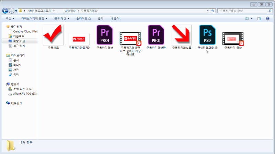Image resolution: width=275 pixels, height=154 pixels.
Task: Select 다운로드 in the navigation pane
Action: pyautogui.click(x=16, y=36)
